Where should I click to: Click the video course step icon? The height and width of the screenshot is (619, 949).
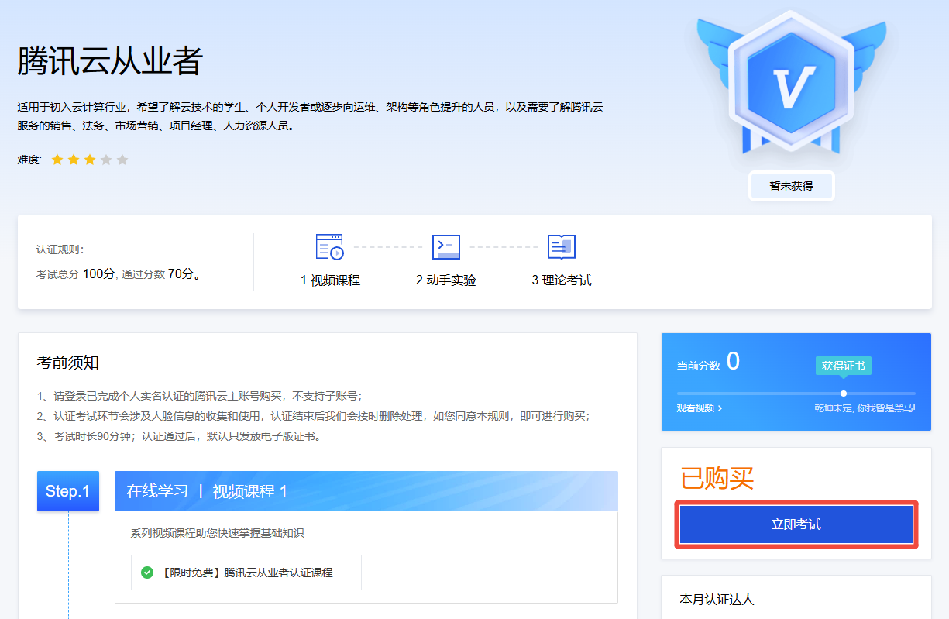(329, 247)
